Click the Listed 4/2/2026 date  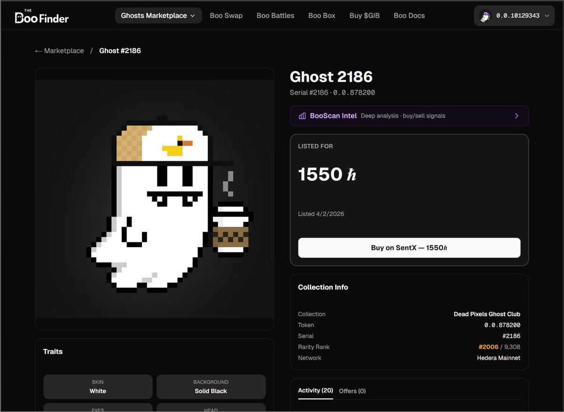(x=321, y=214)
